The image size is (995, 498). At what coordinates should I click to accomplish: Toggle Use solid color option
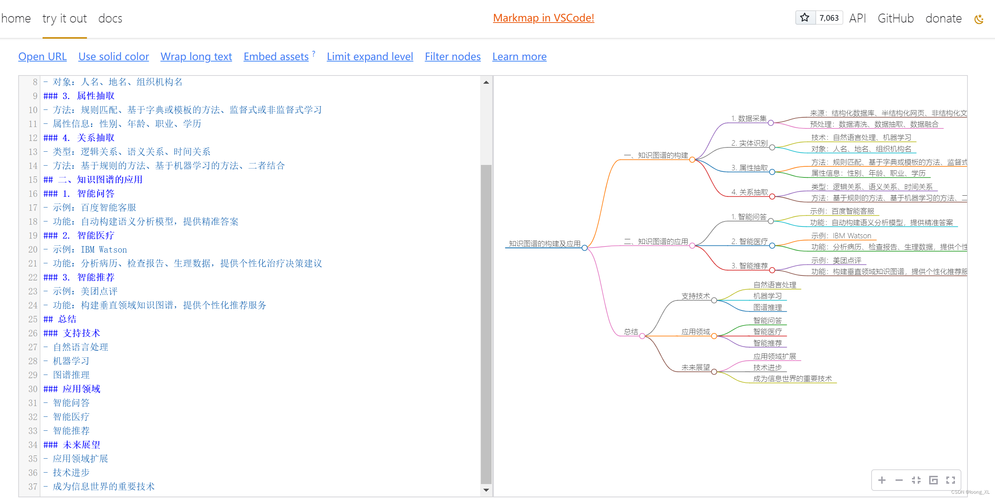coord(113,57)
